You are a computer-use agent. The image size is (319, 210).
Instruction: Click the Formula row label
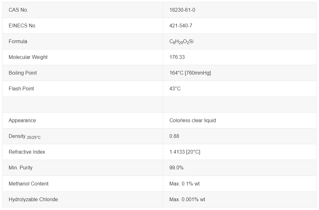(x=18, y=42)
